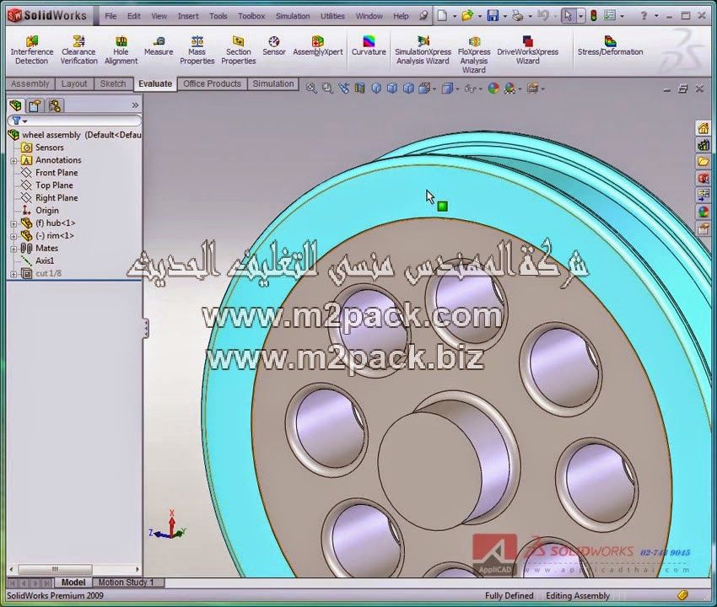Open Section Properties
Screen dimensions: 717x607
point(238,51)
